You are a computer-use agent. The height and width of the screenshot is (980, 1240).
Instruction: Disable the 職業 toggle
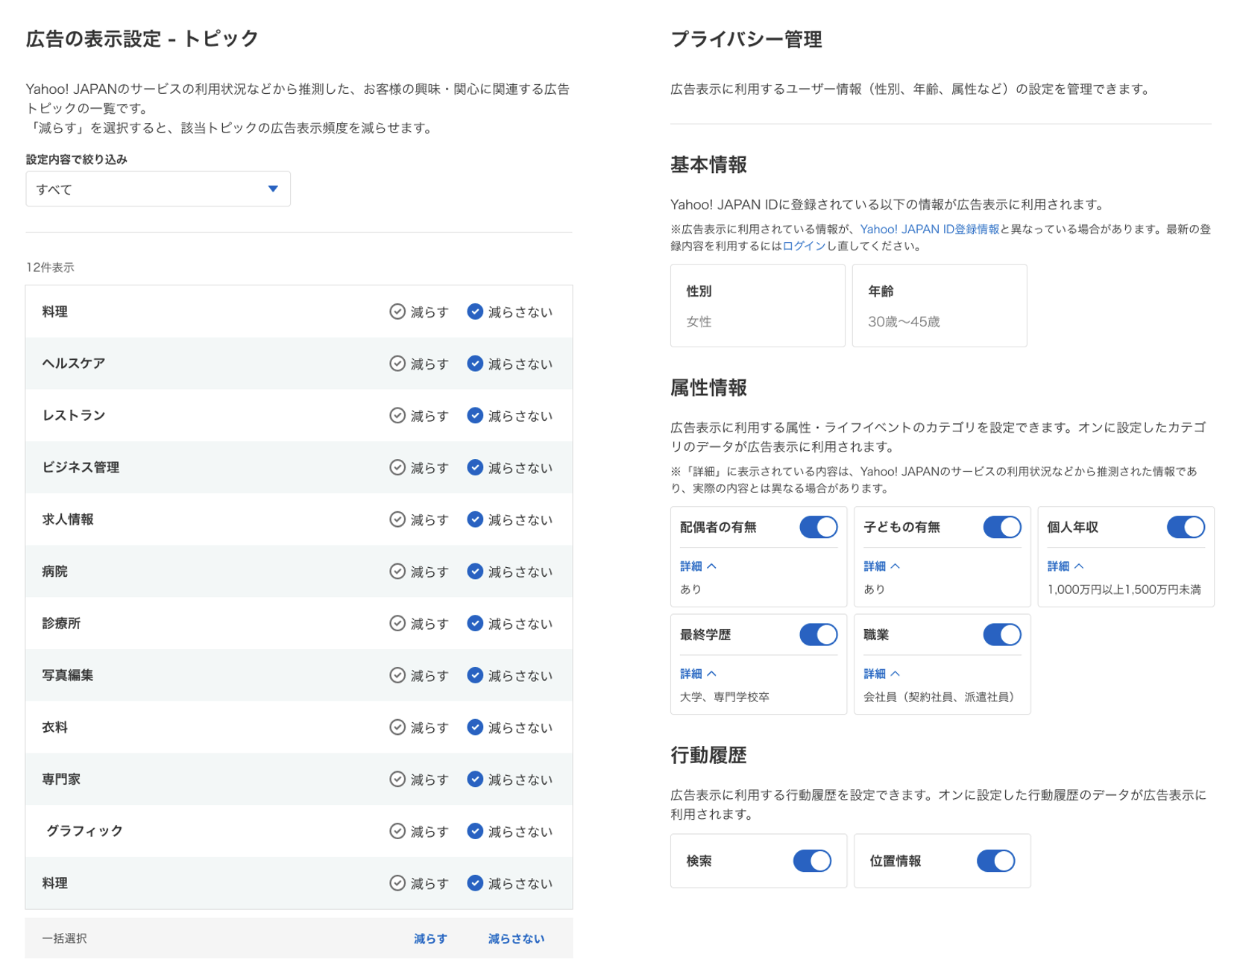pos(1002,634)
